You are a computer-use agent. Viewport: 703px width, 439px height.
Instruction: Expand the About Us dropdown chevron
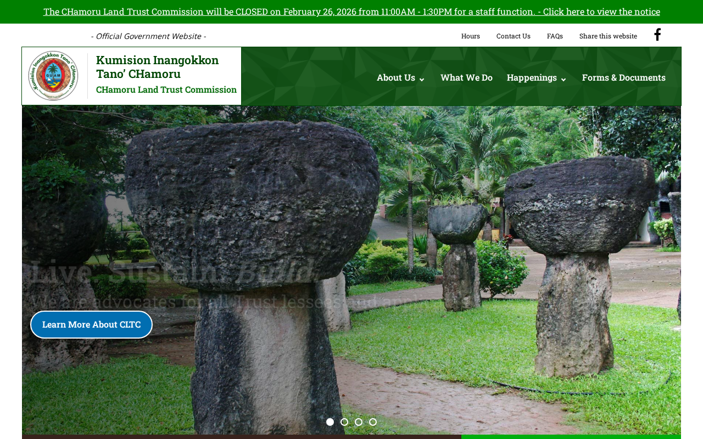[422, 80]
